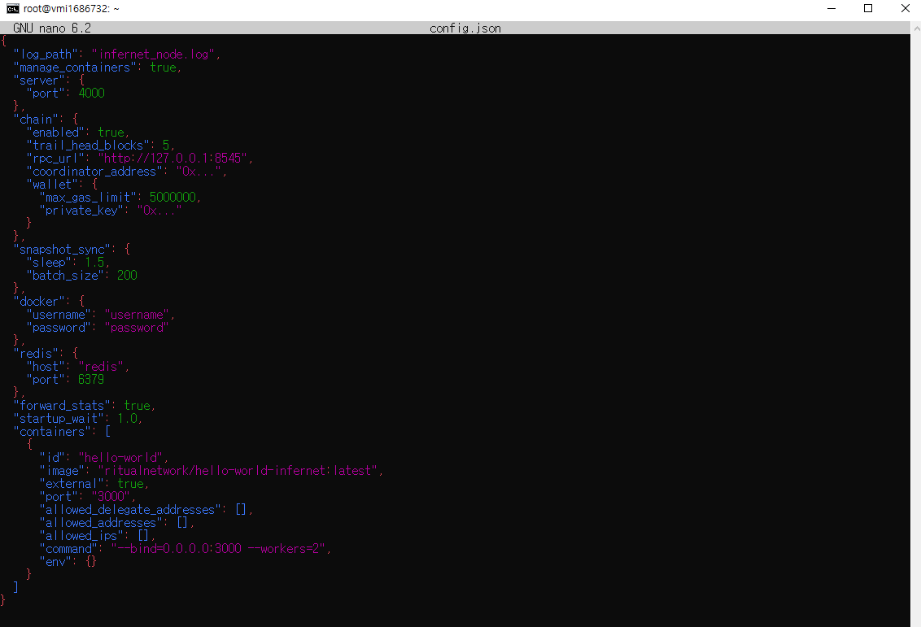The width and height of the screenshot is (921, 627).
Task: Click the "forward_stats" key
Action: tap(62, 406)
